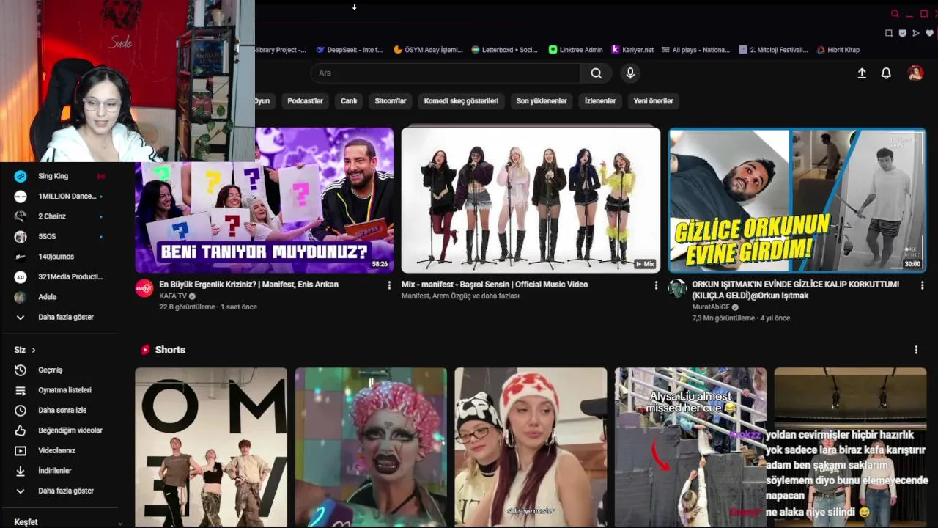938x528 pixels.
Task: Select the İzlenenler filter chip
Action: pos(600,101)
